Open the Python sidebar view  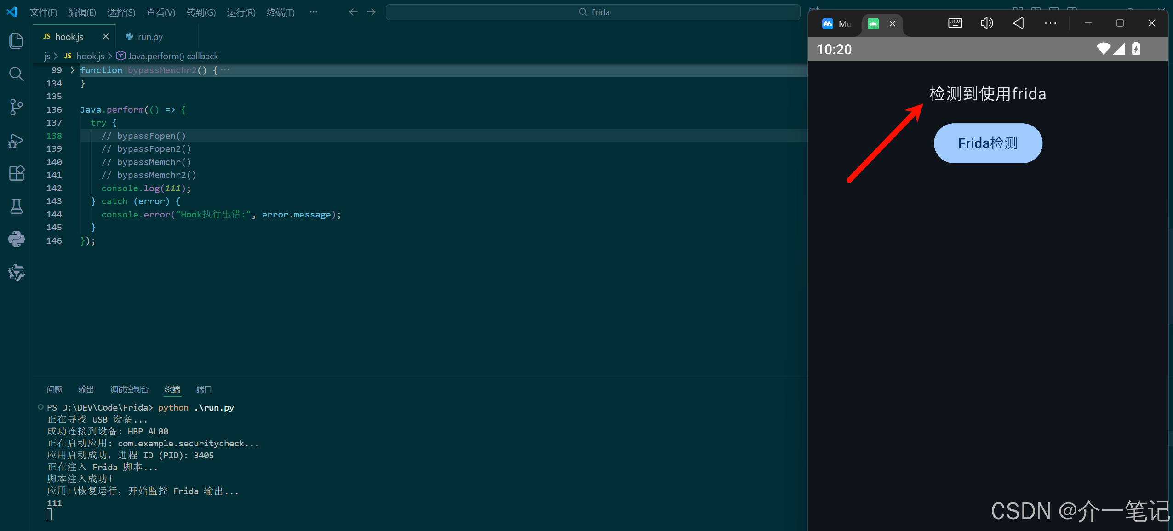coord(16,239)
